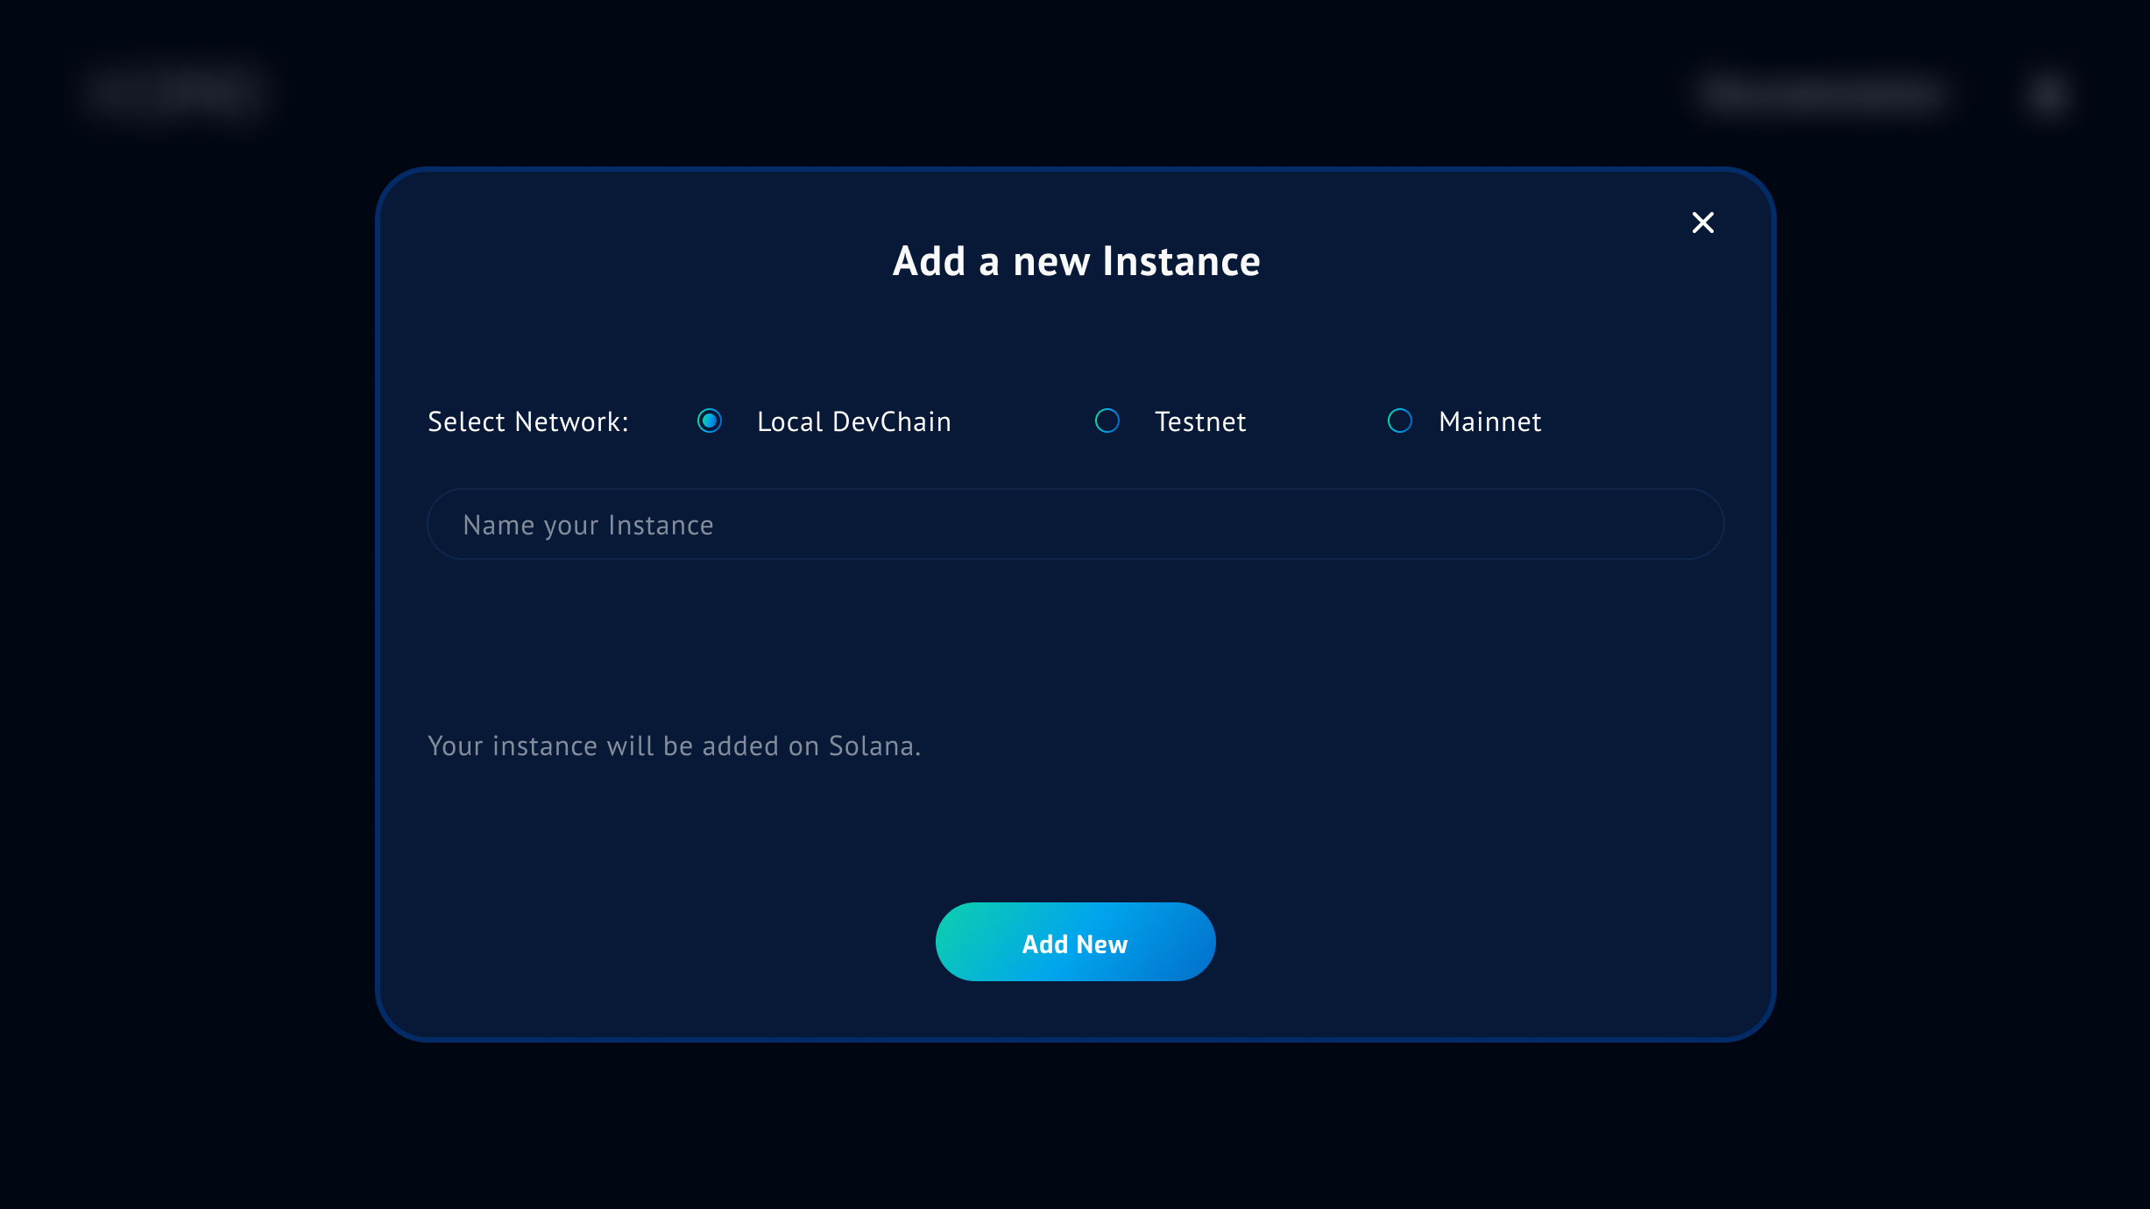Click the Mainnet label text
This screenshot has width=2150, height=1209.
1489,422
